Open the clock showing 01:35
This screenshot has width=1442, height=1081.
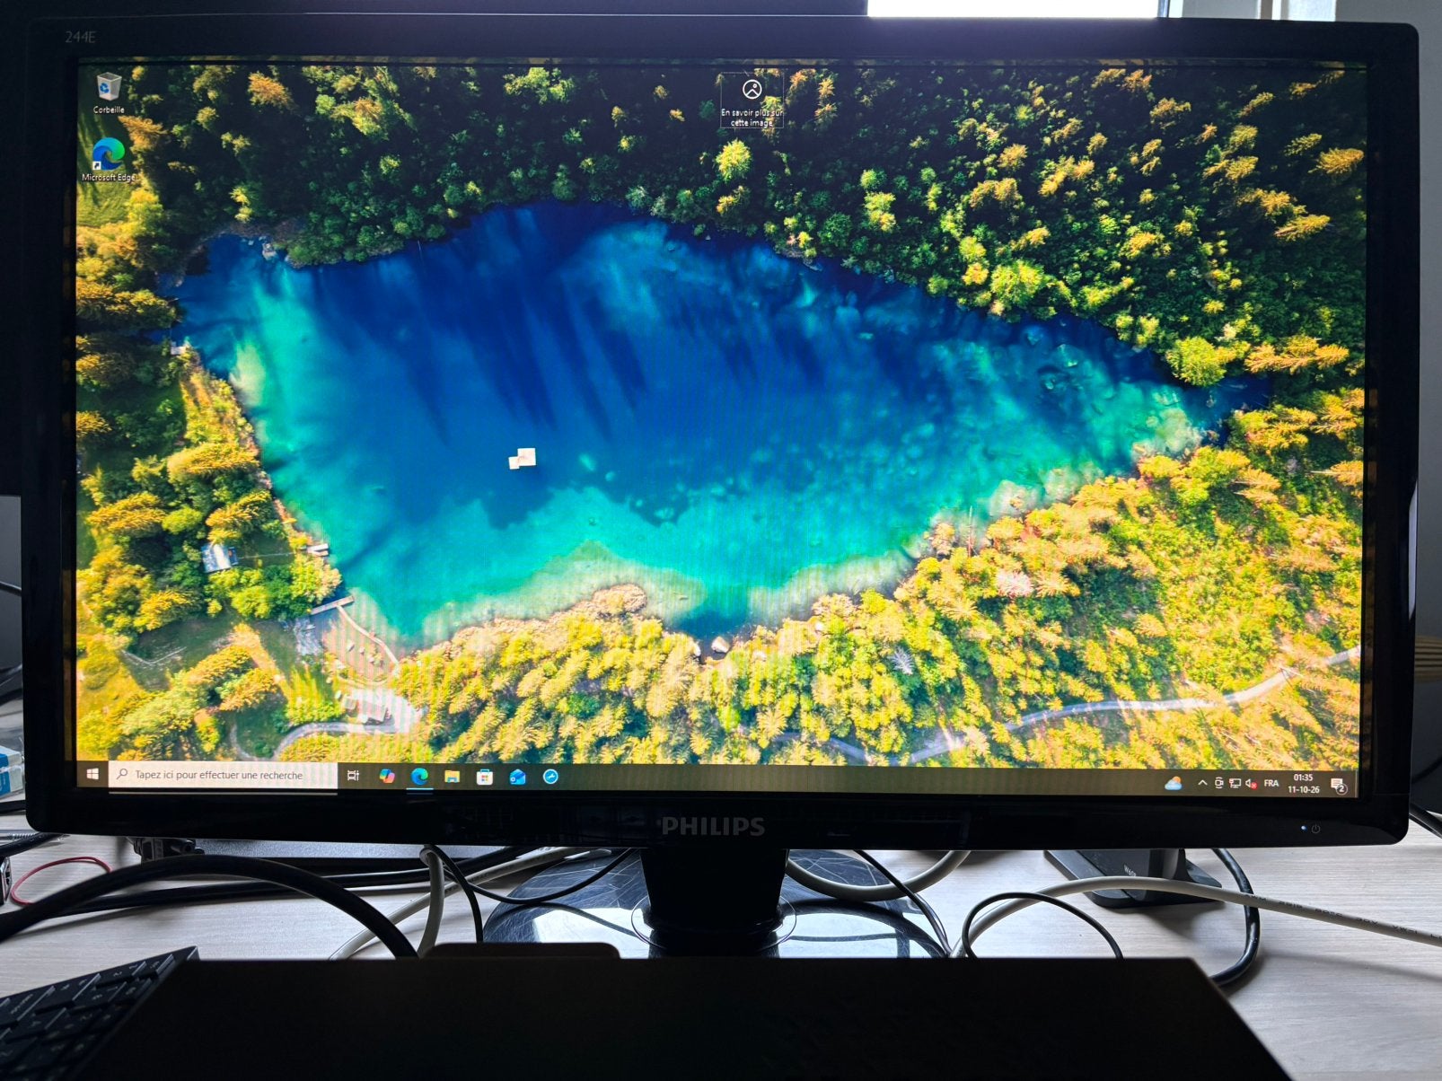tap(1304, 784)
